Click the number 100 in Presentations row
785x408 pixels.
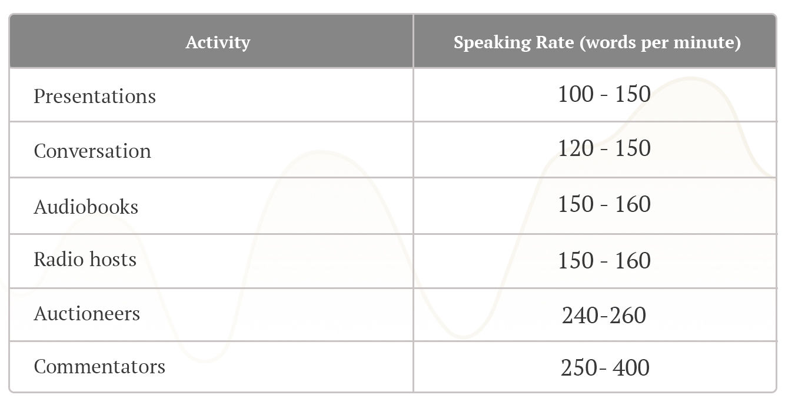point(576,94)
